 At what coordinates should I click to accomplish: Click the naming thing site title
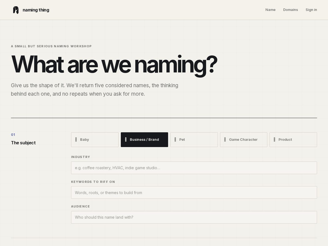point(36,10)
